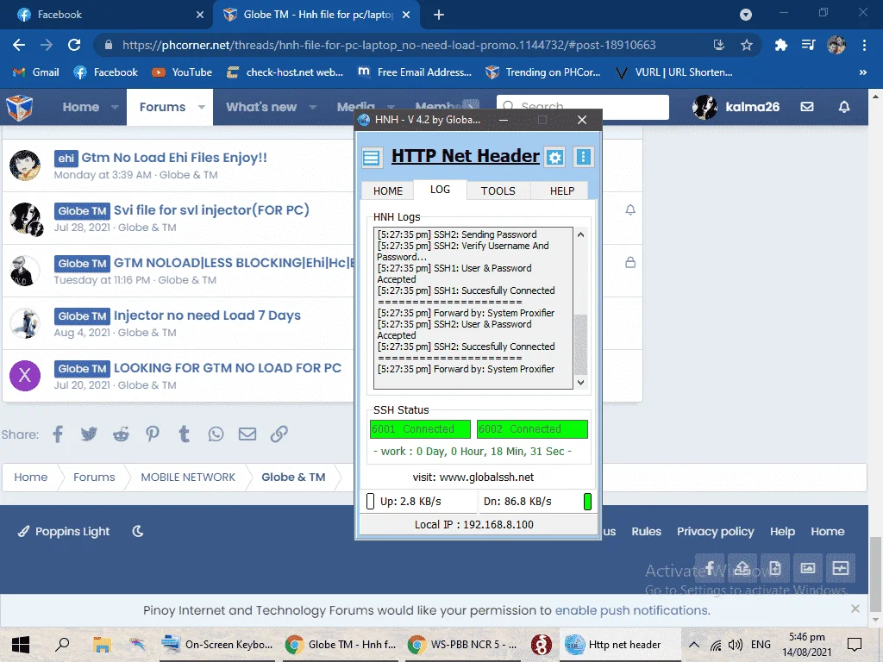
Task: Dismiss the push notification banner
Action: point(855,609)
